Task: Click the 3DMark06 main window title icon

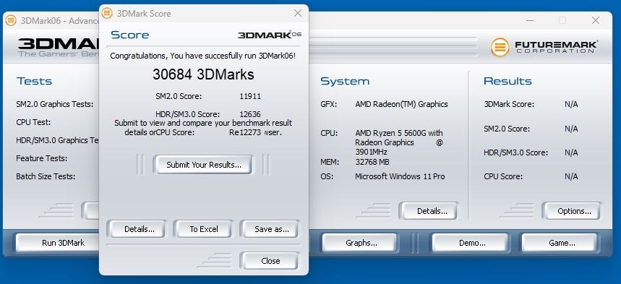Action: point(11,20)
